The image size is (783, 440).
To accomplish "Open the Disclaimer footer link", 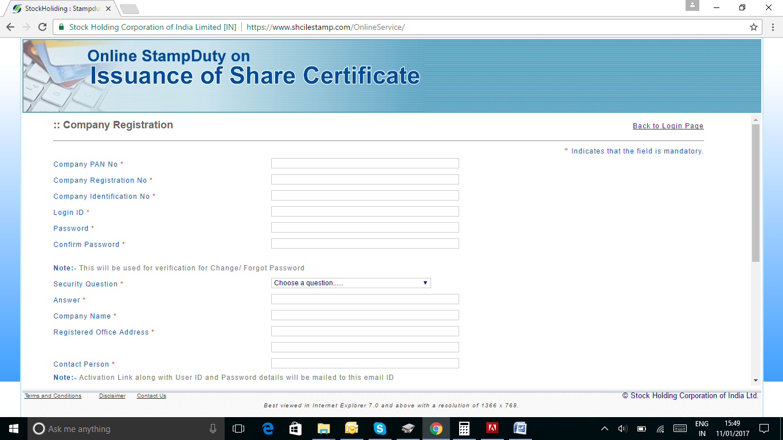I will point(112,396).
